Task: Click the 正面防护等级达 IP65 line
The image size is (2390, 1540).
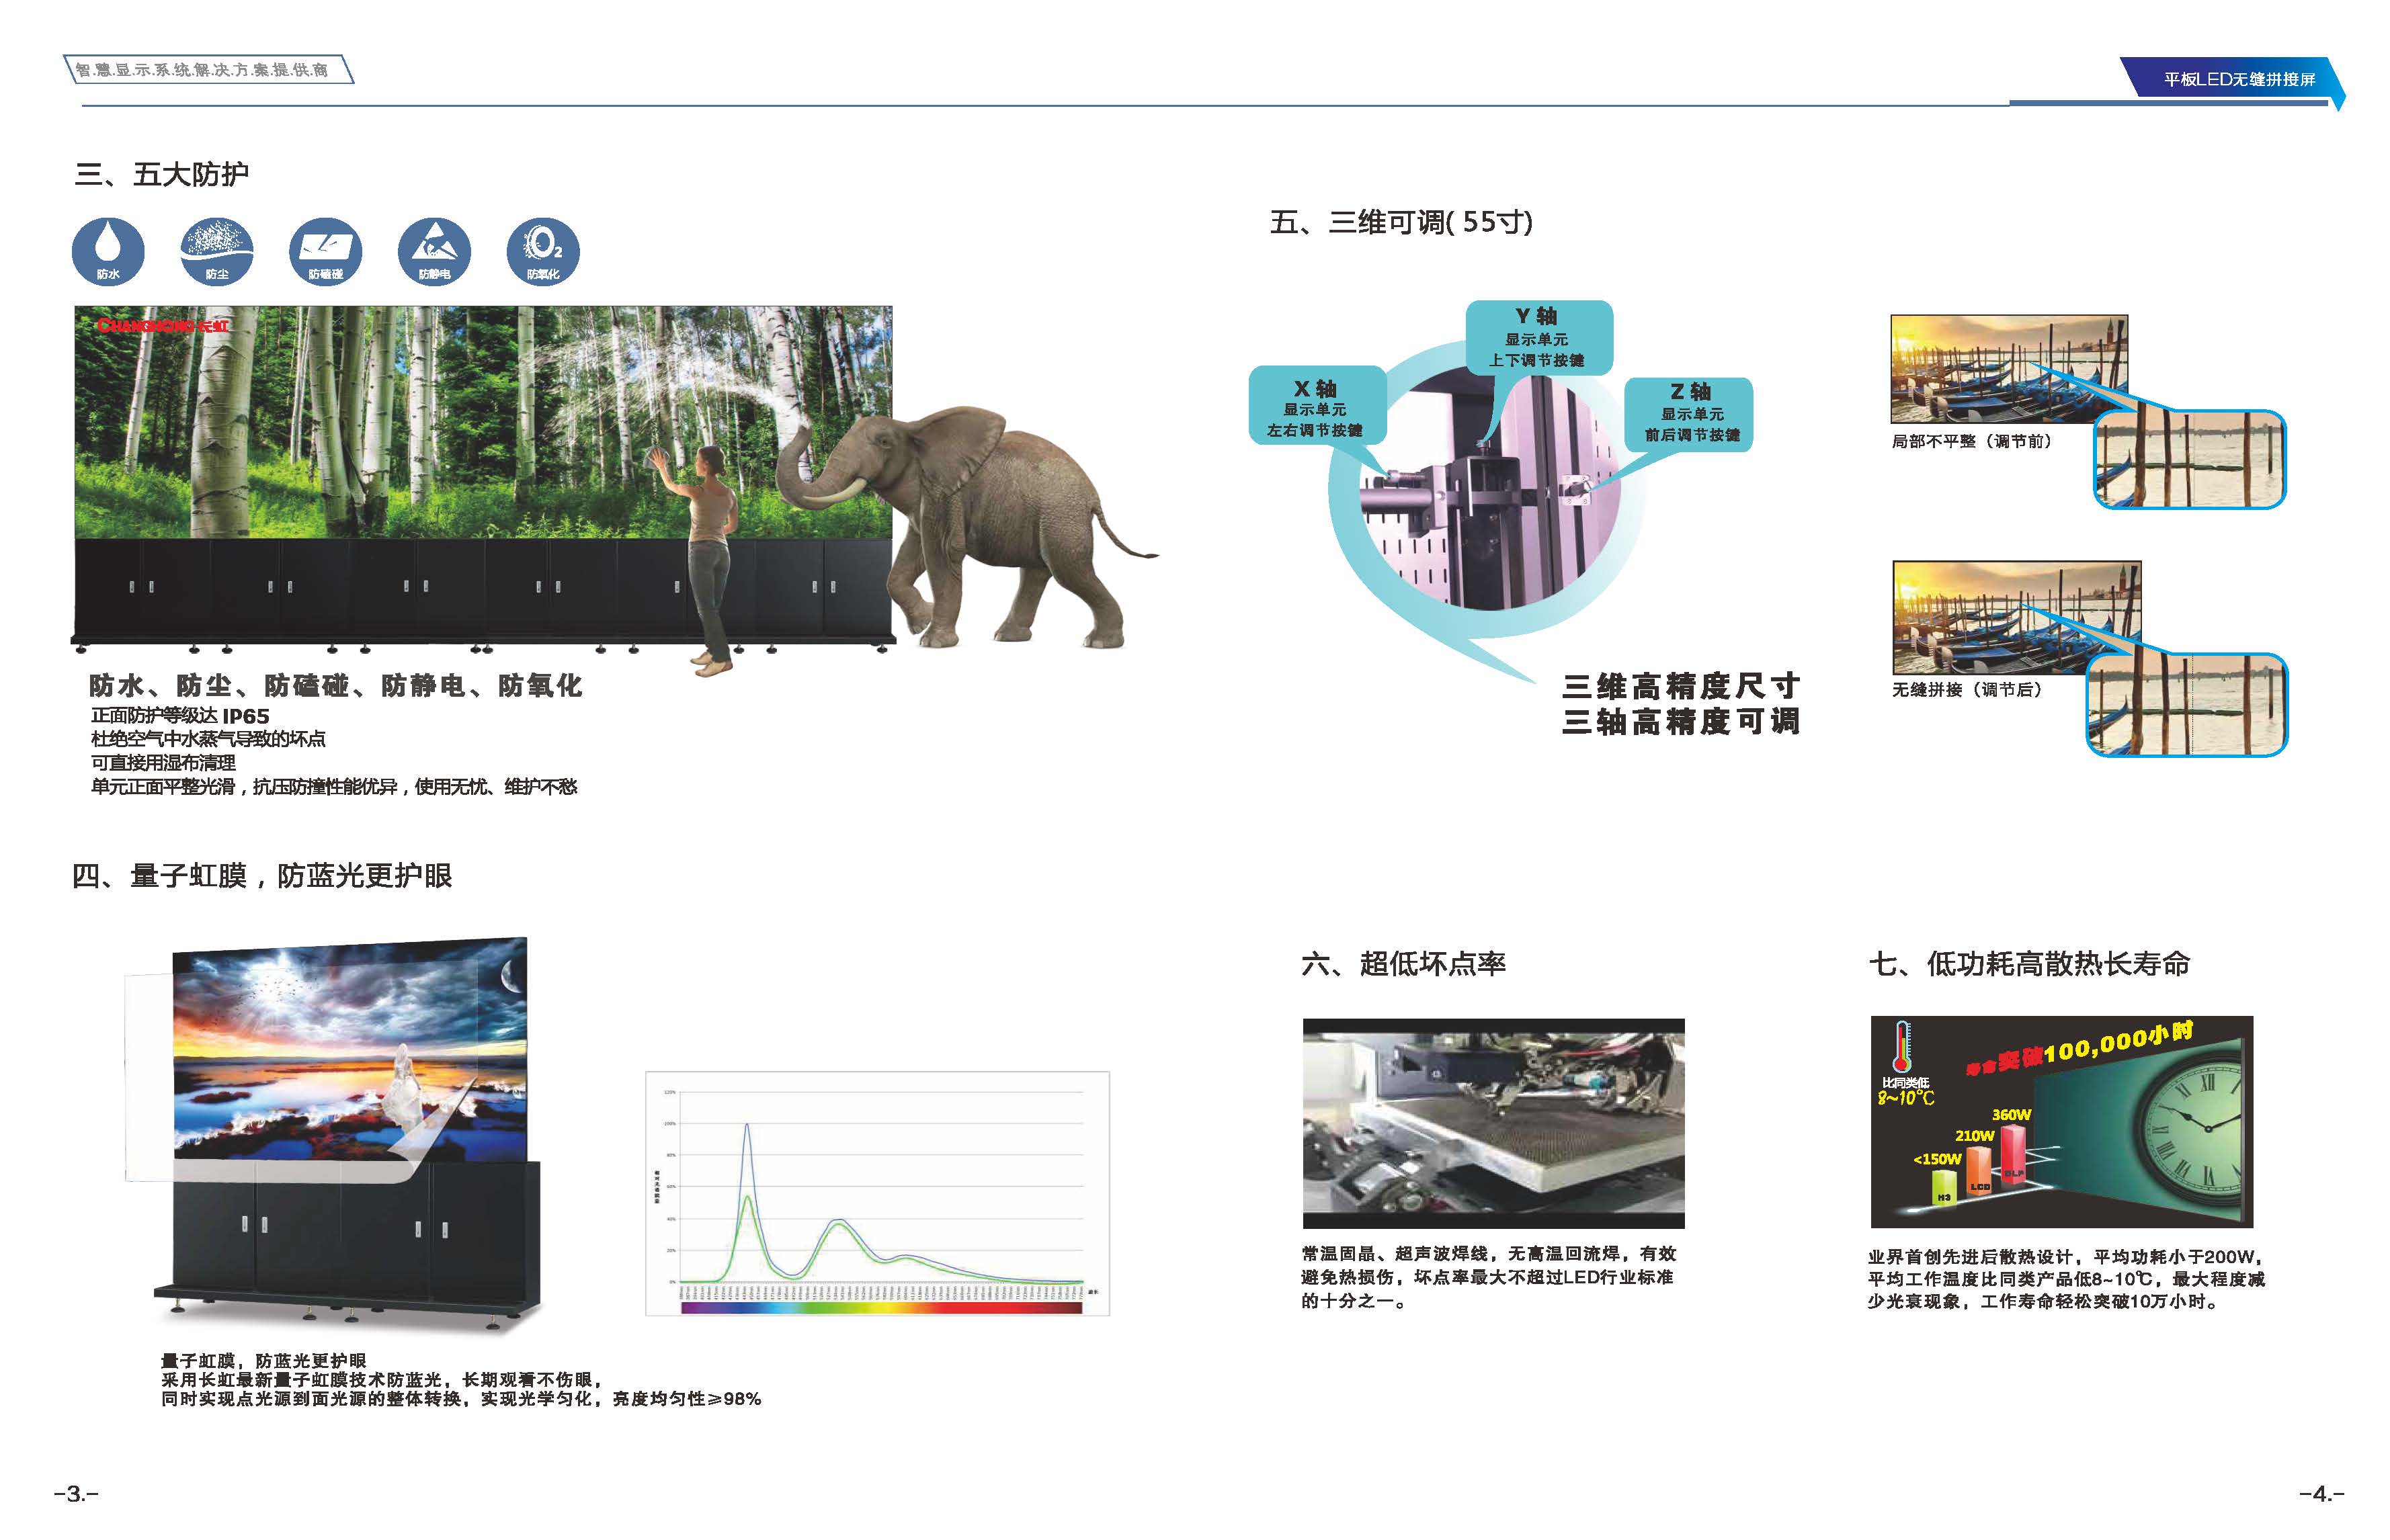Action: (180, 716)
